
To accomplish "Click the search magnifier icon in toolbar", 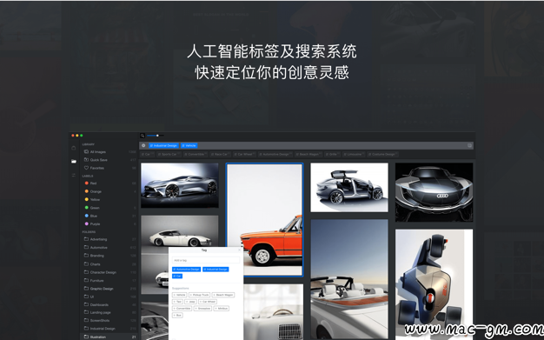I will (143, 136).
